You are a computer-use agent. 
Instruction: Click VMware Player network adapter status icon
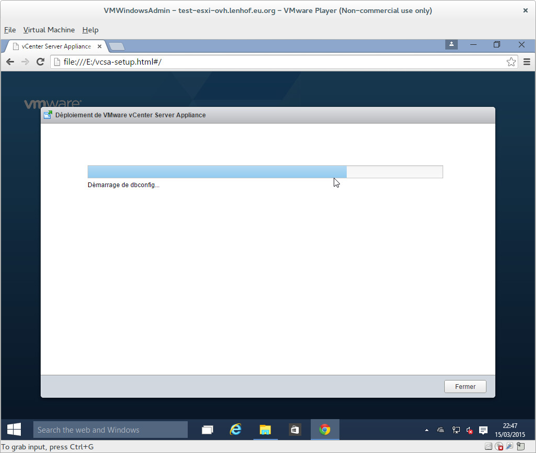tap(509, 446)
